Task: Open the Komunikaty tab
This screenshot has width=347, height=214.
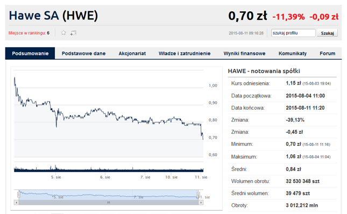Action: pyautogui.click(x=293, y=53)
